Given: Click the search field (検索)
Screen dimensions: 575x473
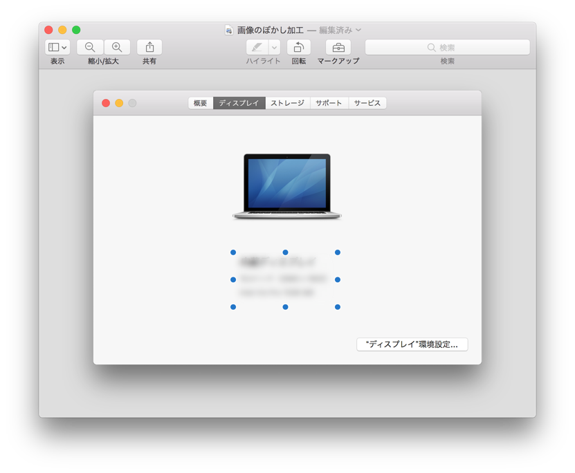Looking at the screenshot, I should pos(448,47).
